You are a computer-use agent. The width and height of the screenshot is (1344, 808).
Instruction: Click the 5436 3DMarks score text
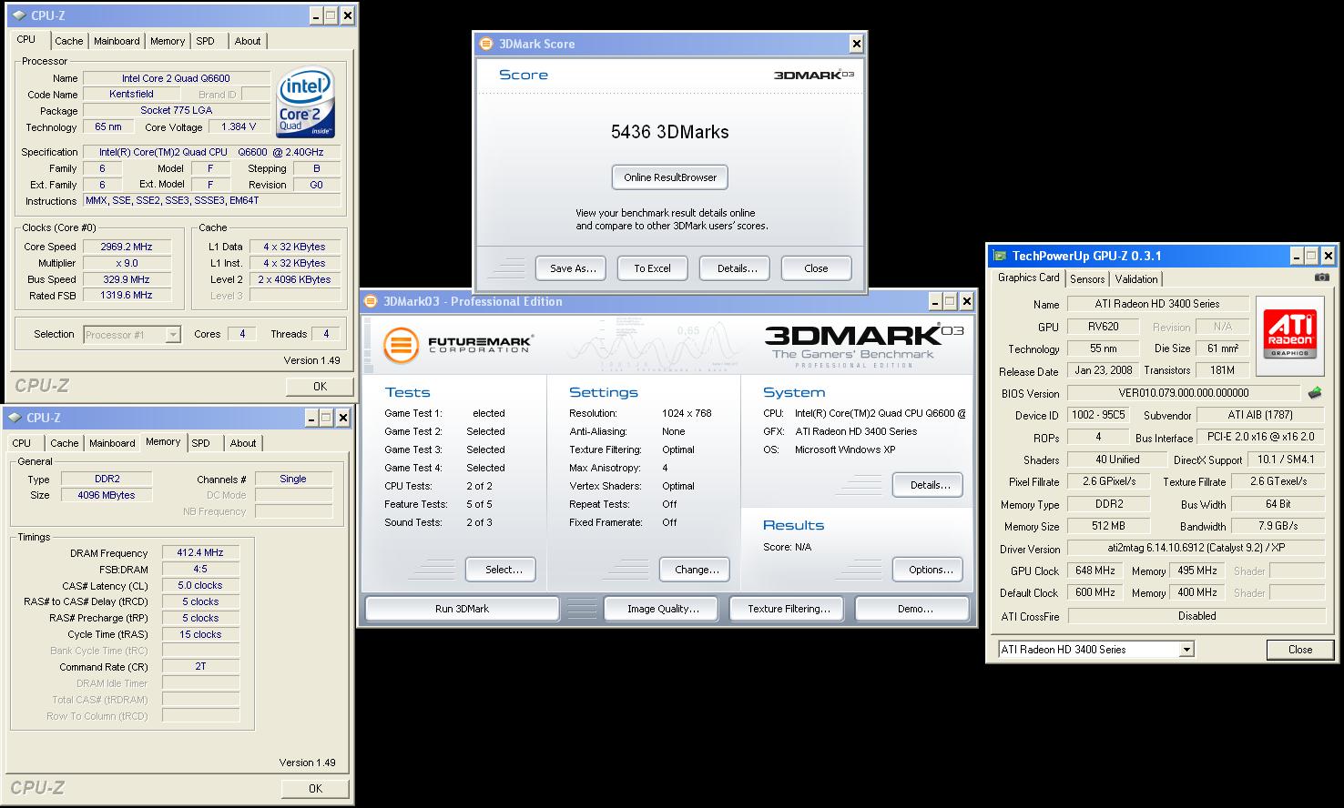tap(670, 132)
